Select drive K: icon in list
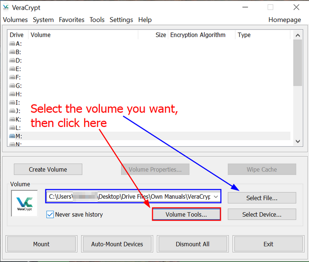 [x=12, y=119]
